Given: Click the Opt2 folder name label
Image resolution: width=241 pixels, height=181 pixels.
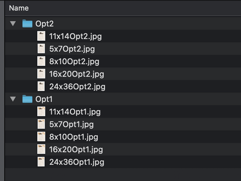Looking at the screenshot, I should point(45,24).
